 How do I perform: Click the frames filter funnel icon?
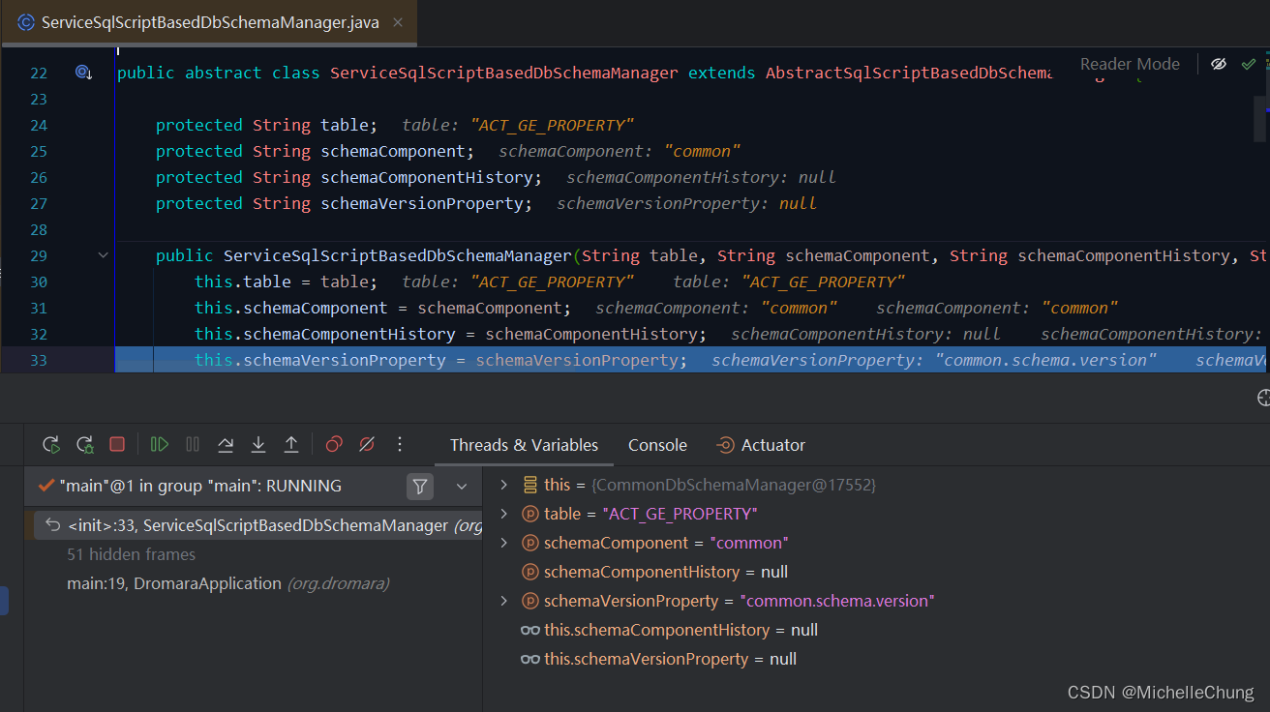(x=420, y=486)
